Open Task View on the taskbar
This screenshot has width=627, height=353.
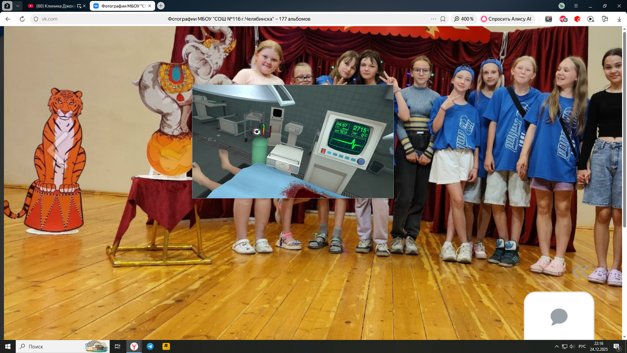tap(118, 346)
